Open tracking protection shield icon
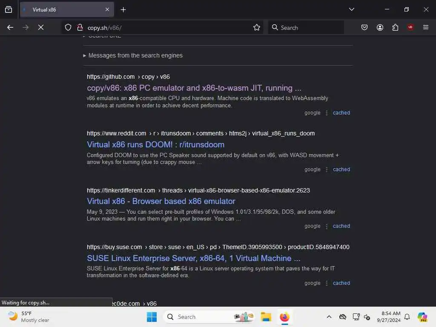This screenshot has height=327, width=436. point(68,28)
